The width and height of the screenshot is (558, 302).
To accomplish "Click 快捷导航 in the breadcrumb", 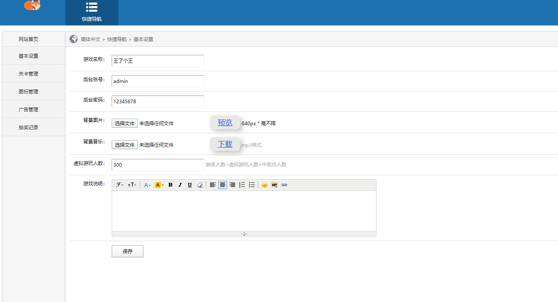I will (117, 39).
